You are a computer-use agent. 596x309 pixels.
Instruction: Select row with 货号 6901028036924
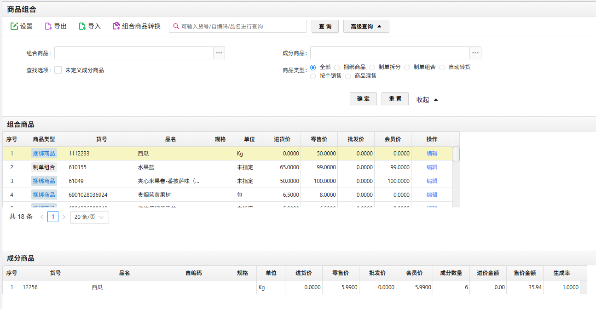pyautogui.click(x=227, y=195)
